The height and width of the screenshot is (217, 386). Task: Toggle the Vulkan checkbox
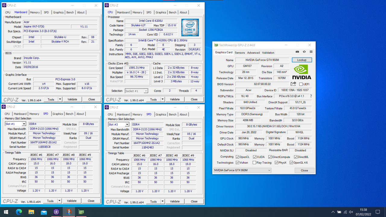238,162
